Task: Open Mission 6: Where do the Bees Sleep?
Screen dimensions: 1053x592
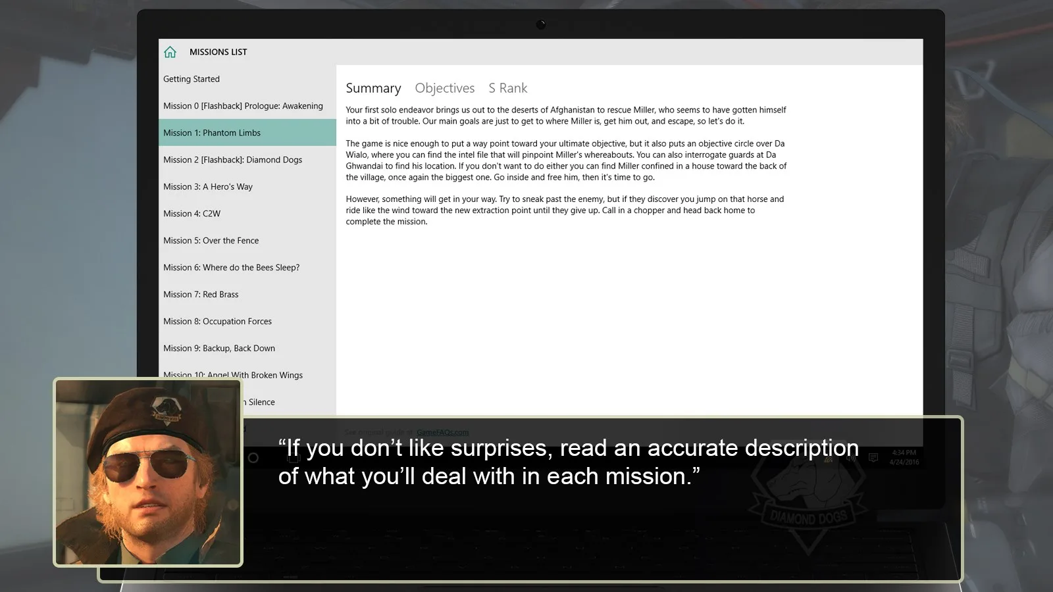Action: click(247, 268)
